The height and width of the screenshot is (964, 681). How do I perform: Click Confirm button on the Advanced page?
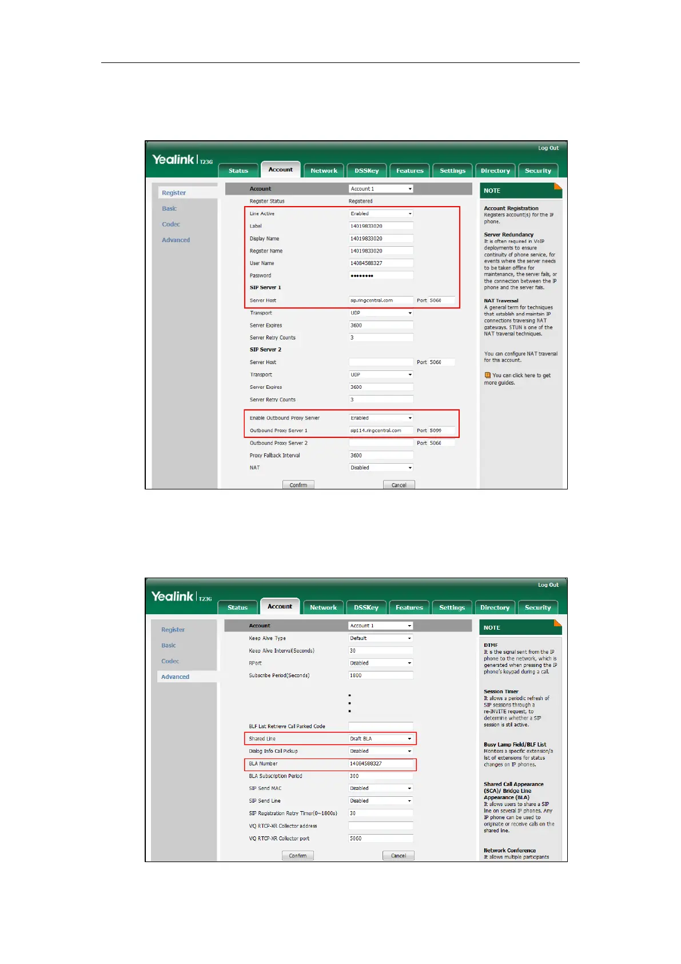[x=298, y=856]
